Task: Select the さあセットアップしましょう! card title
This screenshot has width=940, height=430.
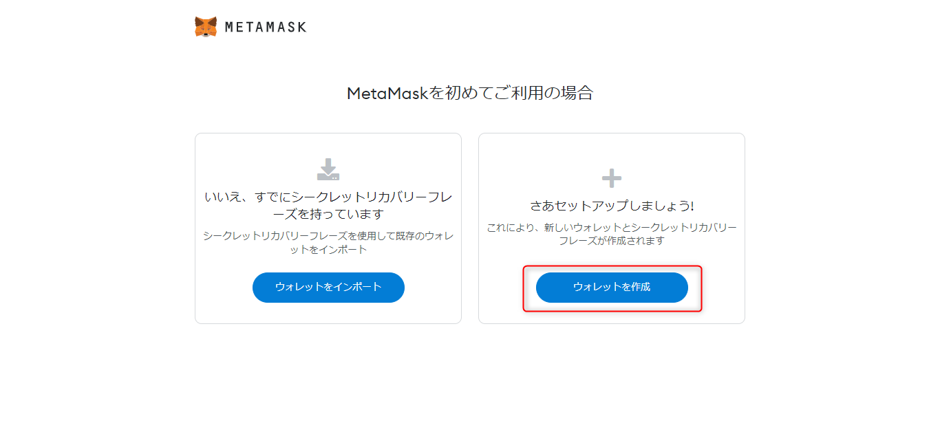Action: click(612, 206)
